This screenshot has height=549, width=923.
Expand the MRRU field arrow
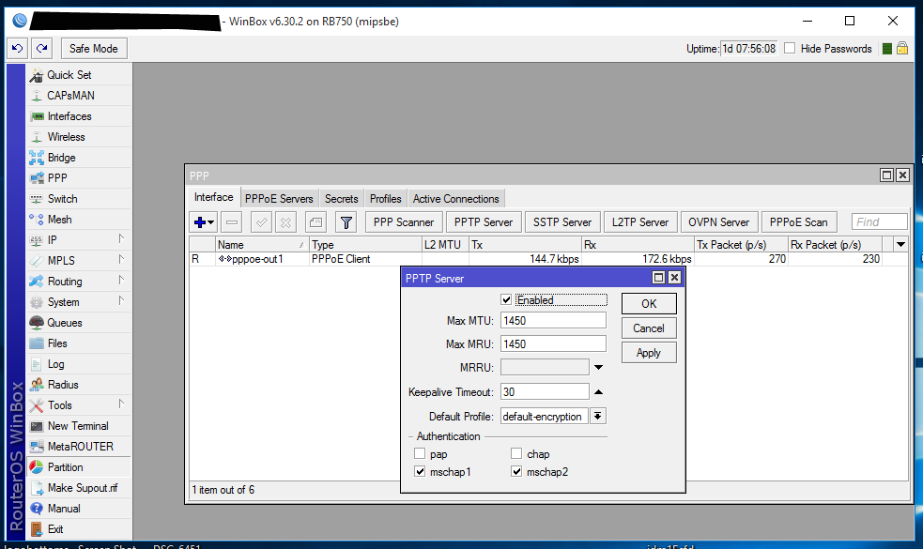599,367
